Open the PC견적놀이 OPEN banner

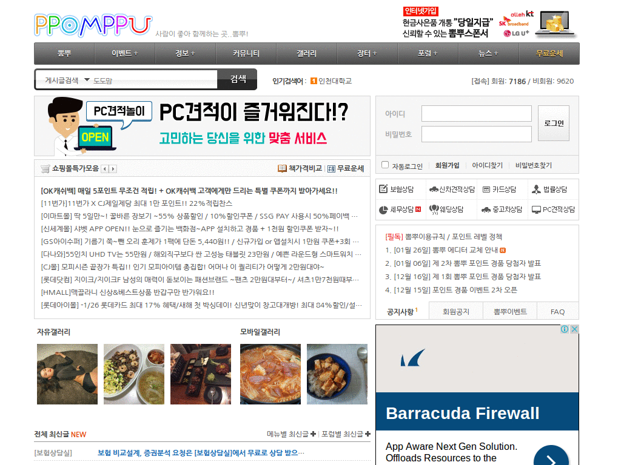(x=202, y=126)
